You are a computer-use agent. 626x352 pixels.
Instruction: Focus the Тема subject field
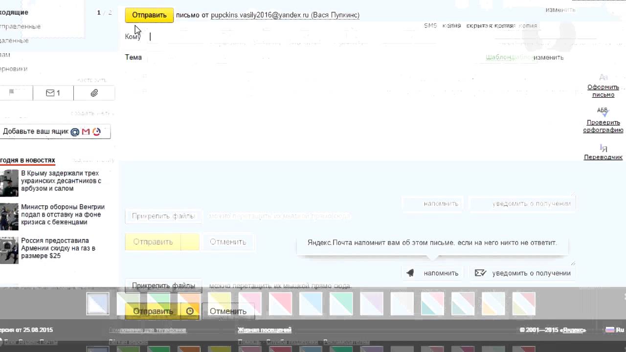pyautogui.click(x=313, y=57)
